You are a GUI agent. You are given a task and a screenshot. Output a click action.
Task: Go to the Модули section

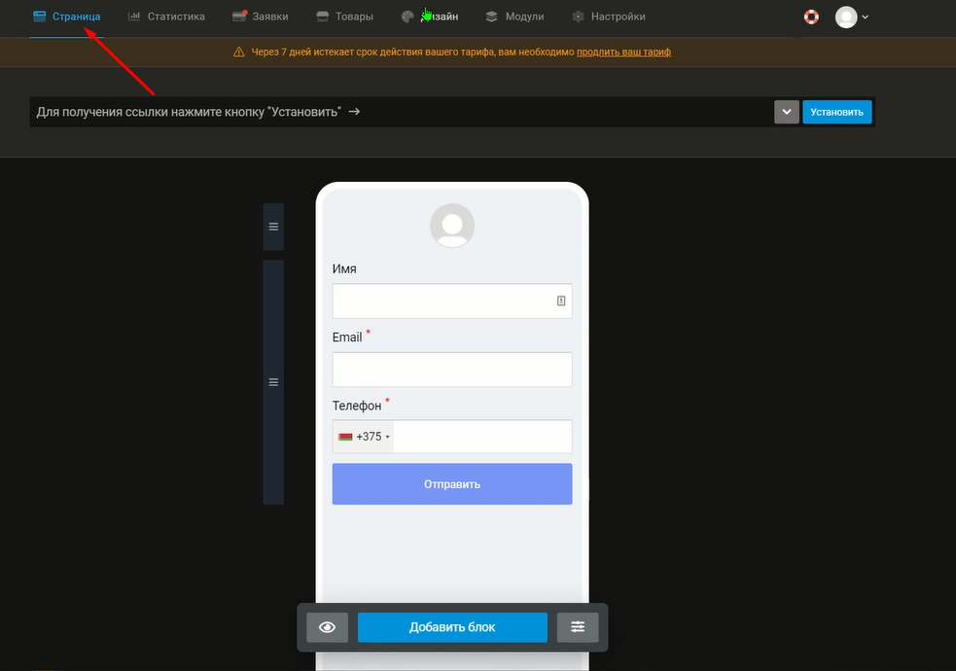[514, 17]
